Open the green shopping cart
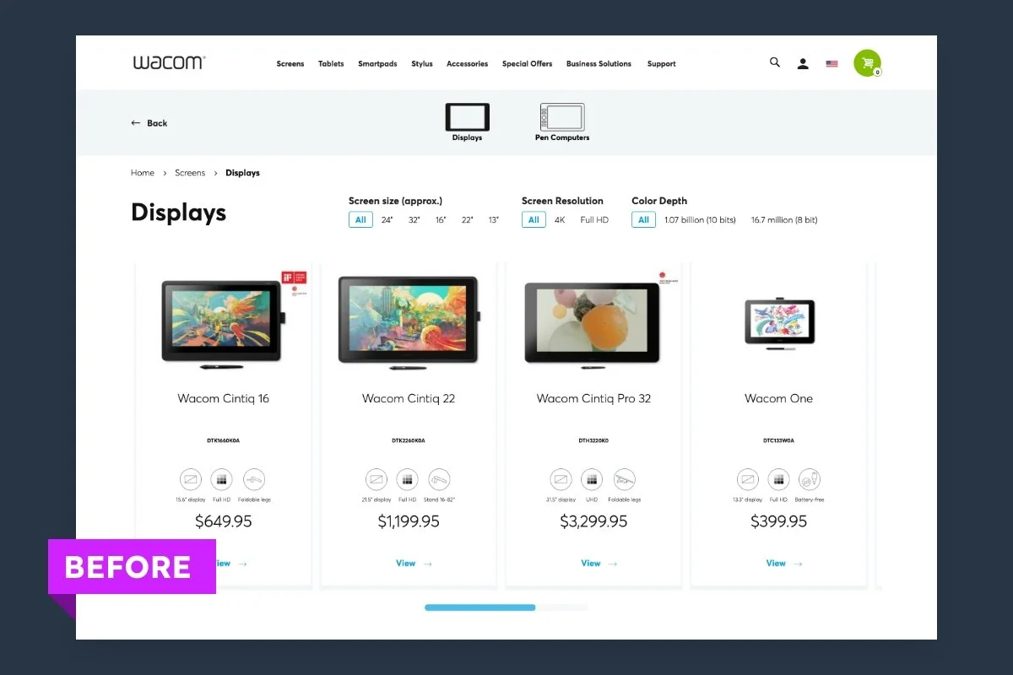The width and height of the screenshot is (1013, 675). pos(867,63)
